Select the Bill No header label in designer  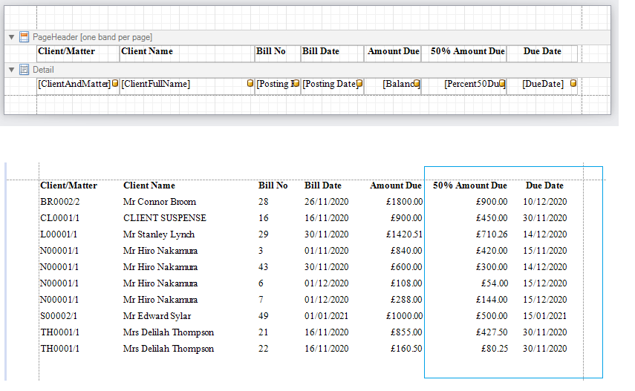278,53
